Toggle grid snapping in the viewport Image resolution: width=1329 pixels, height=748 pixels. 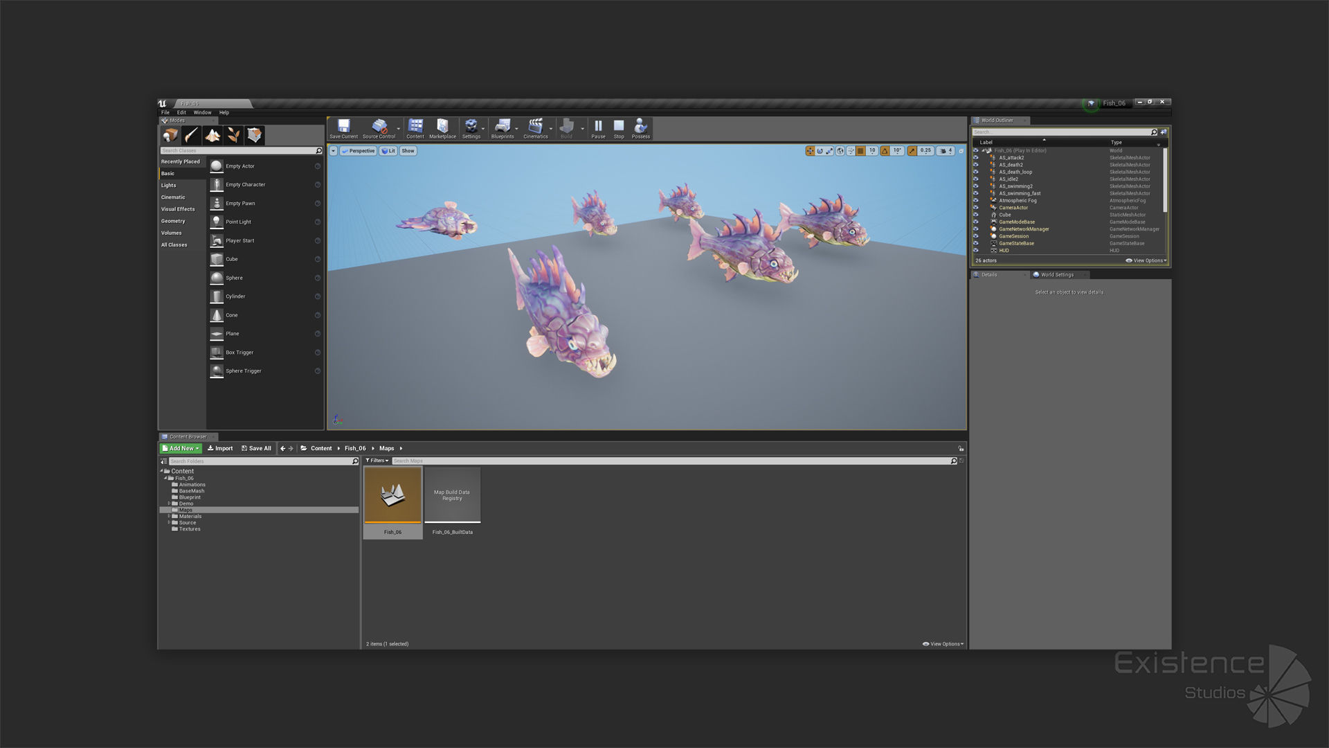(x=860, y=151)
